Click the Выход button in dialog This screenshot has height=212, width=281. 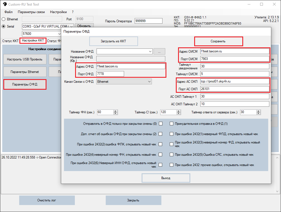point(166,178)
